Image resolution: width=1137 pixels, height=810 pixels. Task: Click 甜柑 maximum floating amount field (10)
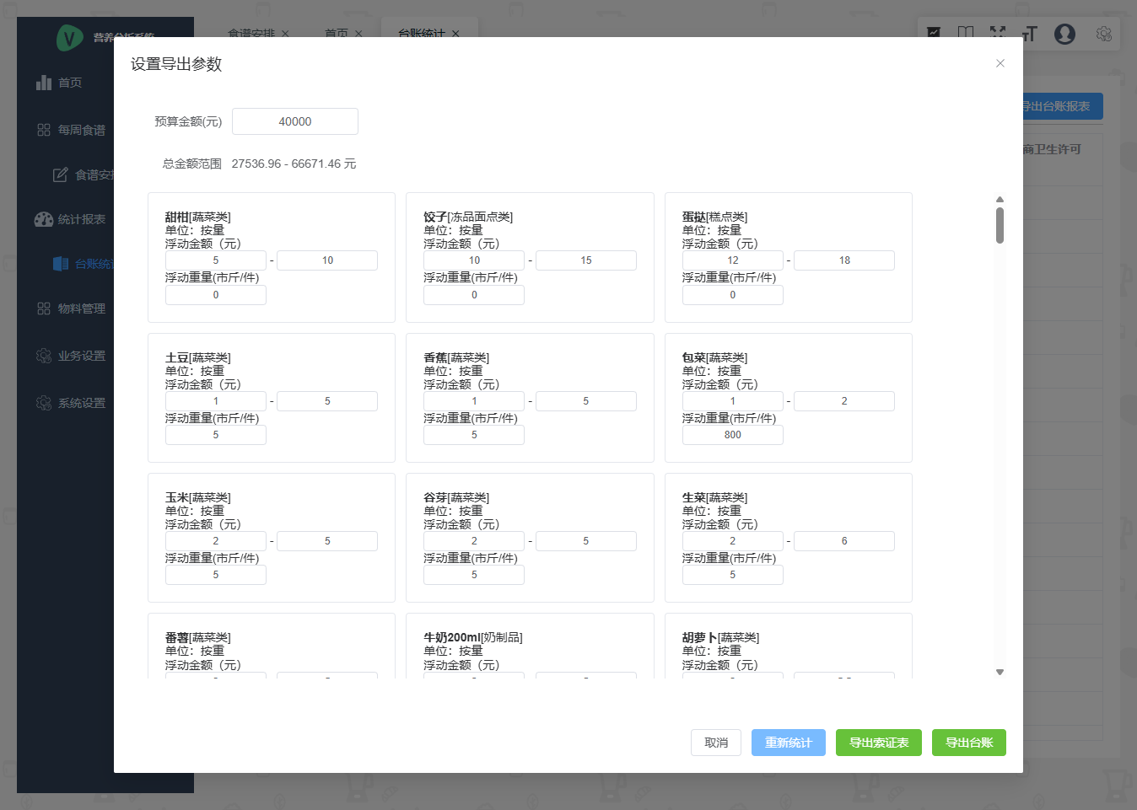pos(327,260)
